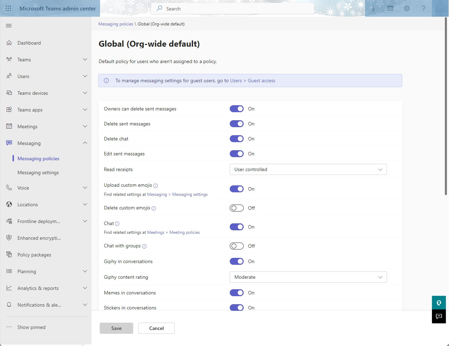Screen dimensions: 449x346
Task: Open the Read receipts dropdown
Action: (x=308, y=169)
